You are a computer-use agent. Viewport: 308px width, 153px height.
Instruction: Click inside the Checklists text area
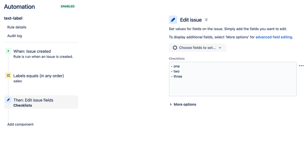tap(232, 79)
